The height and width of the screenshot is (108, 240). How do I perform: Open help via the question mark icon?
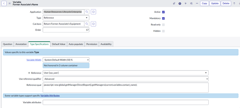pyautogui.click(x=180, y=4)
